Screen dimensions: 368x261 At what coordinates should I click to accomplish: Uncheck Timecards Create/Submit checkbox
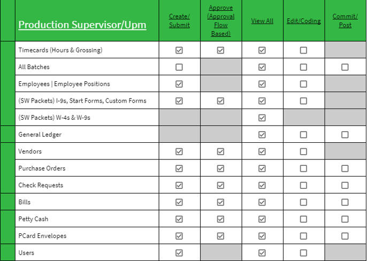pos(179,50)
